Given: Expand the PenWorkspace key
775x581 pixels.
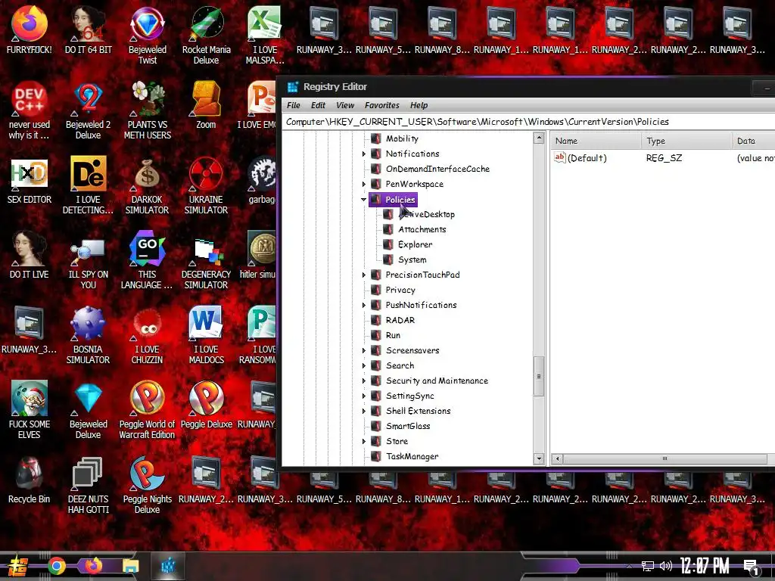Looking at the screenshot, I should point(364,185).
